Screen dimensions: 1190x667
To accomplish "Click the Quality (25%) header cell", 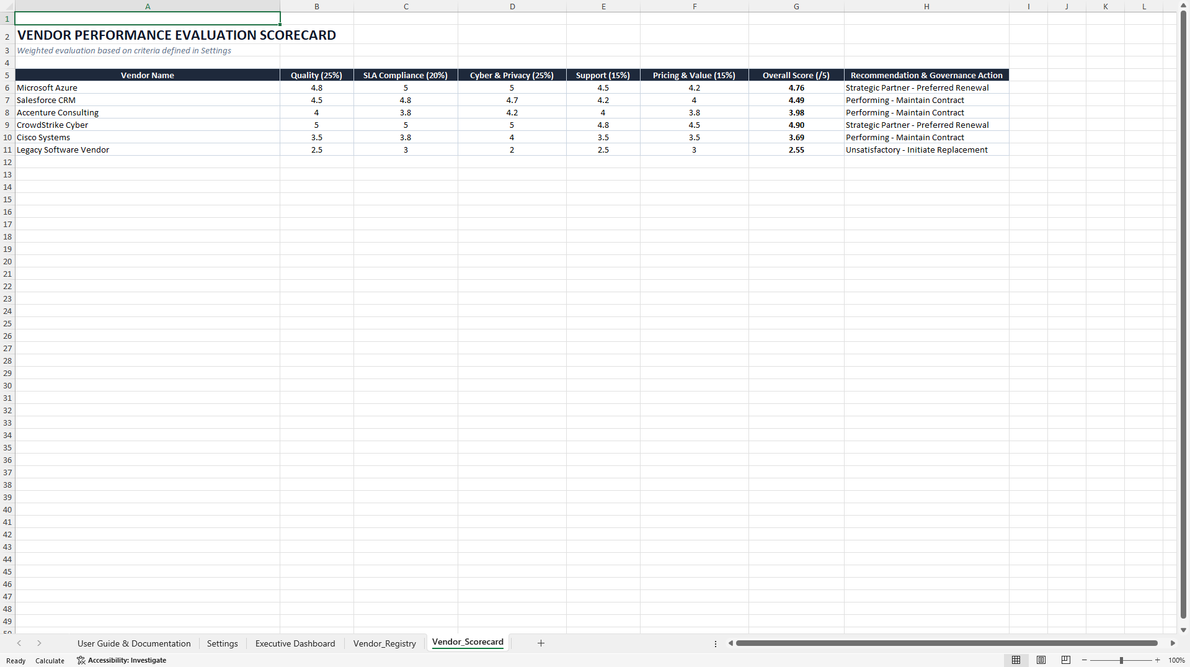I will pos(317,75).
